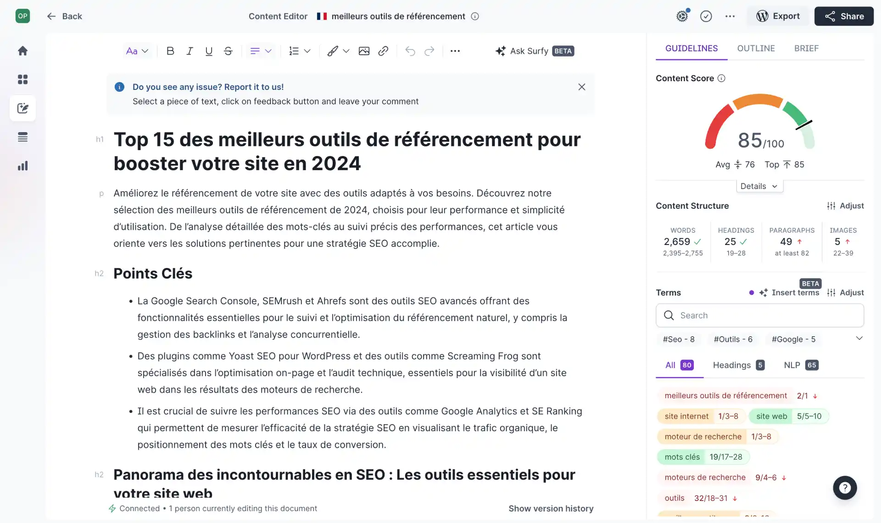Click the Paragraphs count 49 stat
Screen dimensions: 881x523
pos(792,242)
